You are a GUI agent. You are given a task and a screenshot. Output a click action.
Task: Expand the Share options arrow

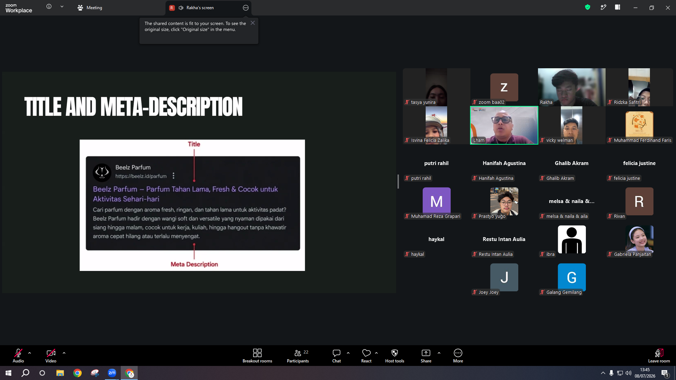(439, 353)
